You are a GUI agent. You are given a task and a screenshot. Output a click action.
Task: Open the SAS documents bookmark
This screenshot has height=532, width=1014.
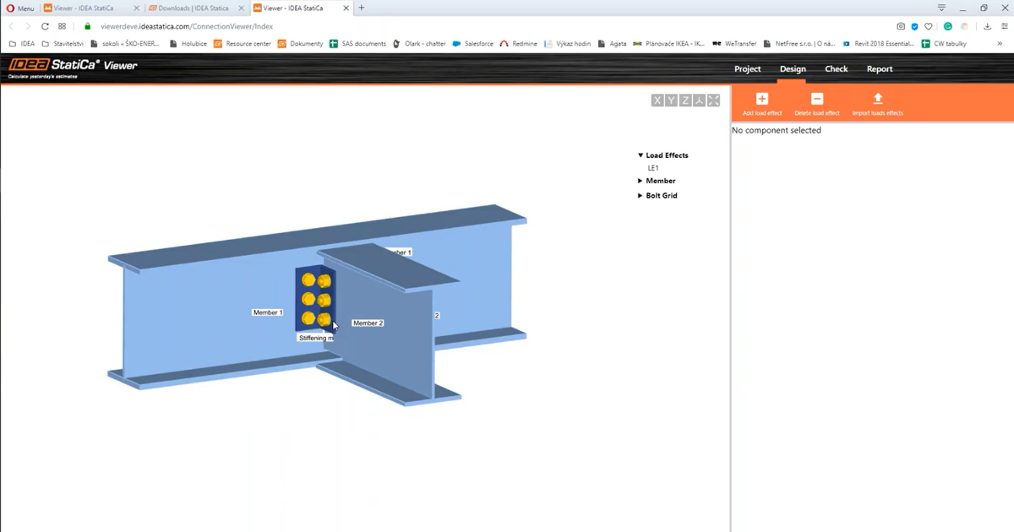tap(357, 44)
